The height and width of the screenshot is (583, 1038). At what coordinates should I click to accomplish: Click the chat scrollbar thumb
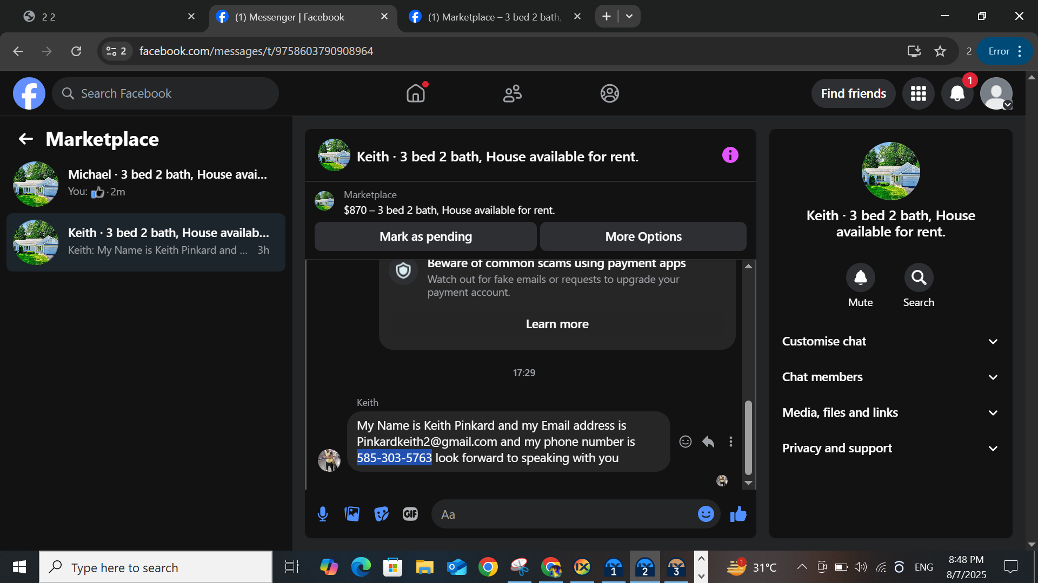pos(748,437)
